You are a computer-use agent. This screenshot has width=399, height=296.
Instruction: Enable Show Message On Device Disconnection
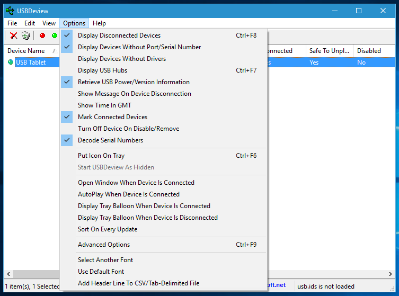(x=164, y=94)
